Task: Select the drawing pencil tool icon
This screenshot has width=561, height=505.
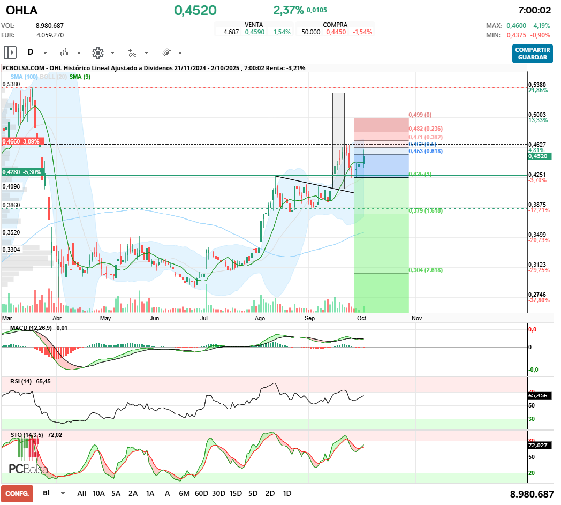Action: (x=166, y=52)
